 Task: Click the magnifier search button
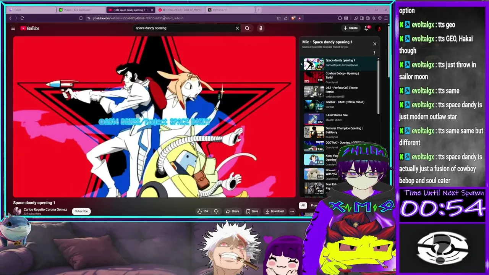tap(247, 28)
